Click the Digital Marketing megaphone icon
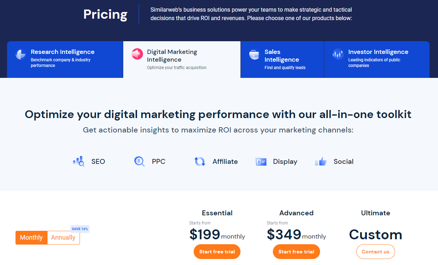 (x=137, y=54)
